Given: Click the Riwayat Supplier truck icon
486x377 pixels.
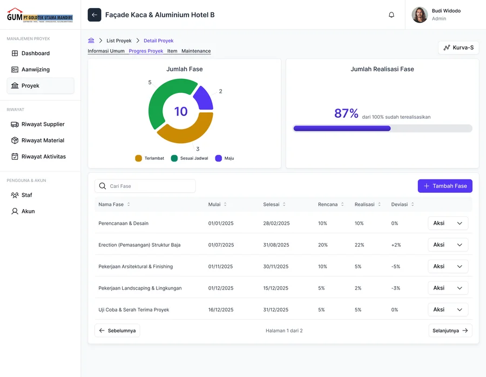Looking at the screenshot, I should click(x=15, y=124).
